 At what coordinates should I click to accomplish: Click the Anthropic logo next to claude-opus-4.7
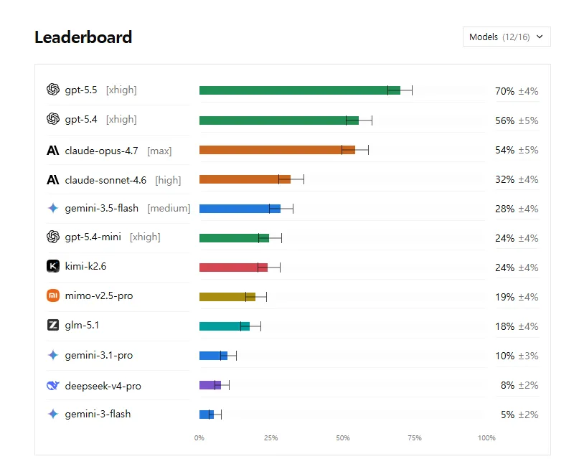click(52, 151)
